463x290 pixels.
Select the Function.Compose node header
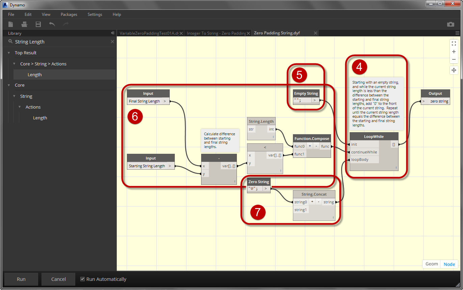click(311, 139)
